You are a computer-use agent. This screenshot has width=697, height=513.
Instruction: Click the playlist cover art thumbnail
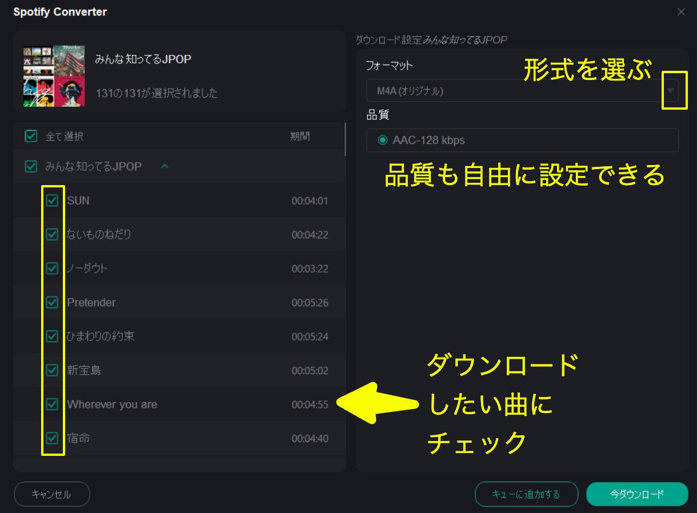point(54,76)
